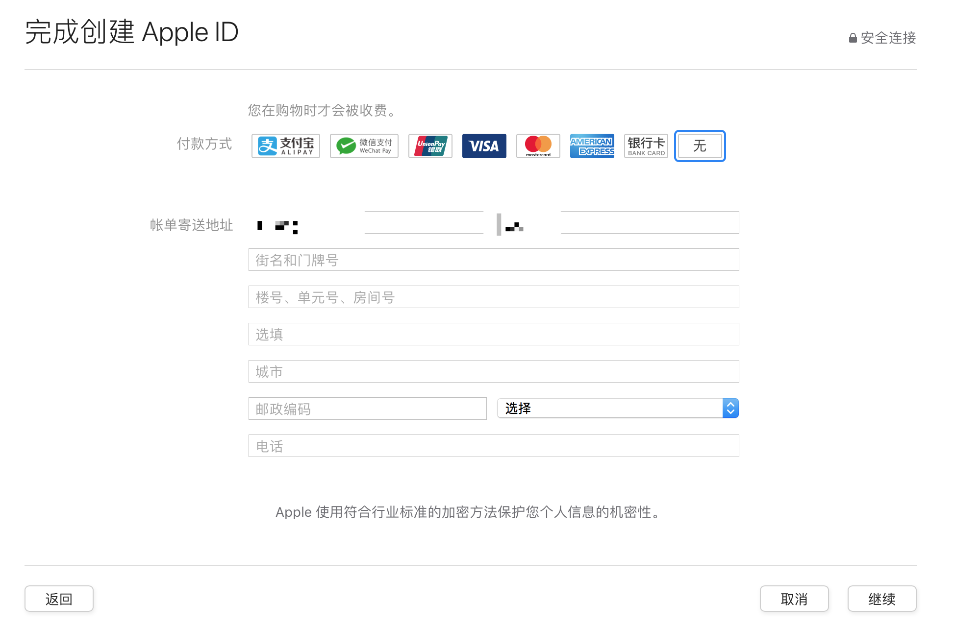955x627 pixels.
Task: Expand the province selection menu
Action: [x=617, y=408]
